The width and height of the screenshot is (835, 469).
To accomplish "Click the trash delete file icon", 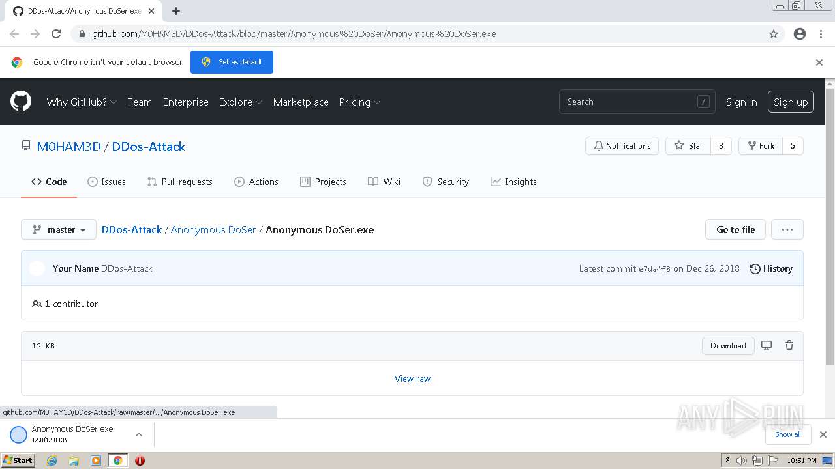I will pyautogui.click(x=789, y=345).
